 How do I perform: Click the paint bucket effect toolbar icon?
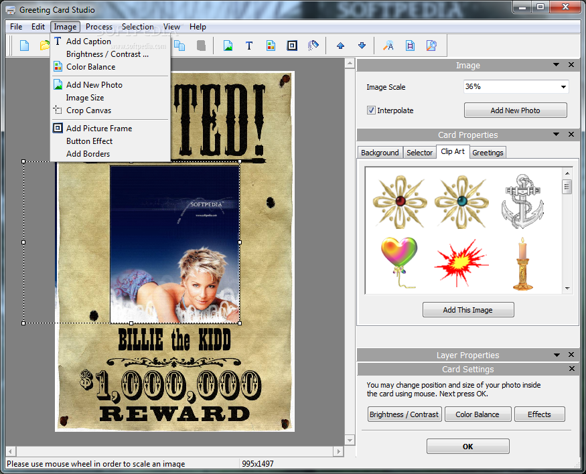click(313, 46)
